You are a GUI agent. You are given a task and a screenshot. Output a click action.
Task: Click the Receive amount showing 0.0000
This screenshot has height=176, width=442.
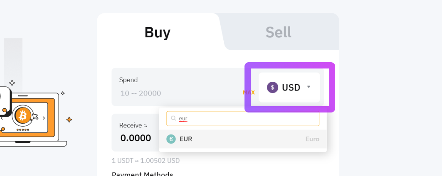pyautogui.click(x=136, y=138)
